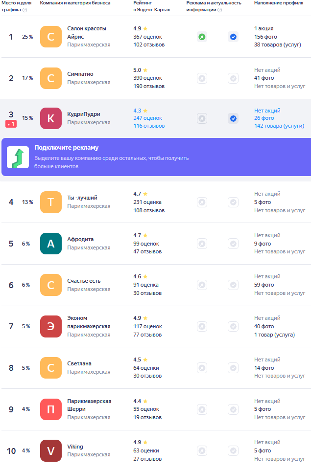Open the blue 'Нет акций' link

267,111
